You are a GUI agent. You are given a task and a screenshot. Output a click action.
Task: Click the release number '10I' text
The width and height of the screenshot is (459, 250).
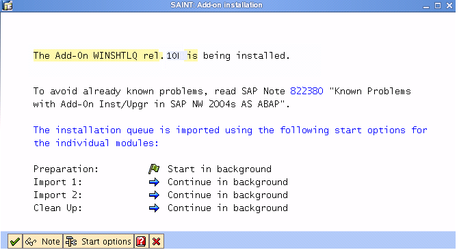pos(173,55)
